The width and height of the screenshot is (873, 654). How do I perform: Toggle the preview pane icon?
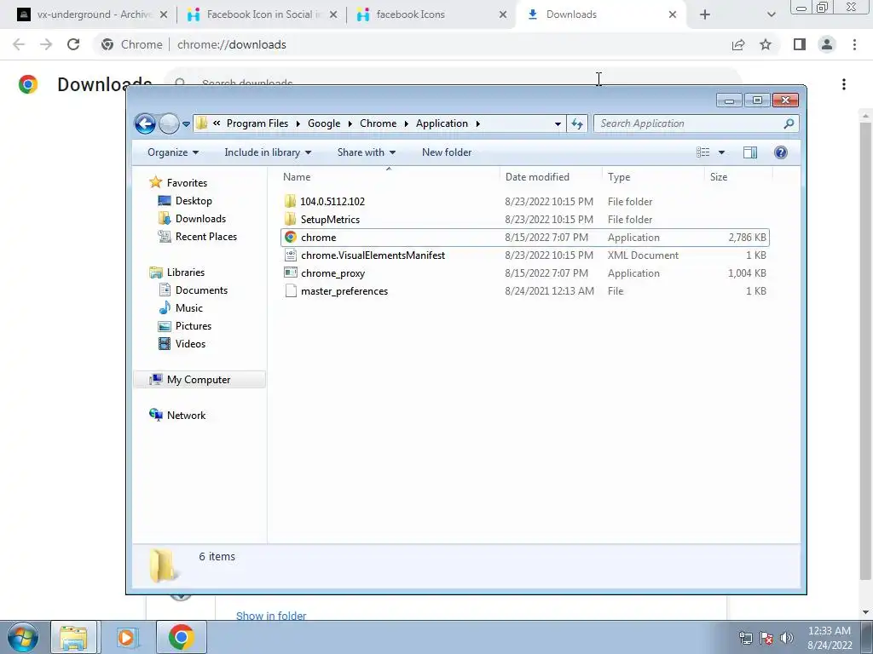[750, 152]
